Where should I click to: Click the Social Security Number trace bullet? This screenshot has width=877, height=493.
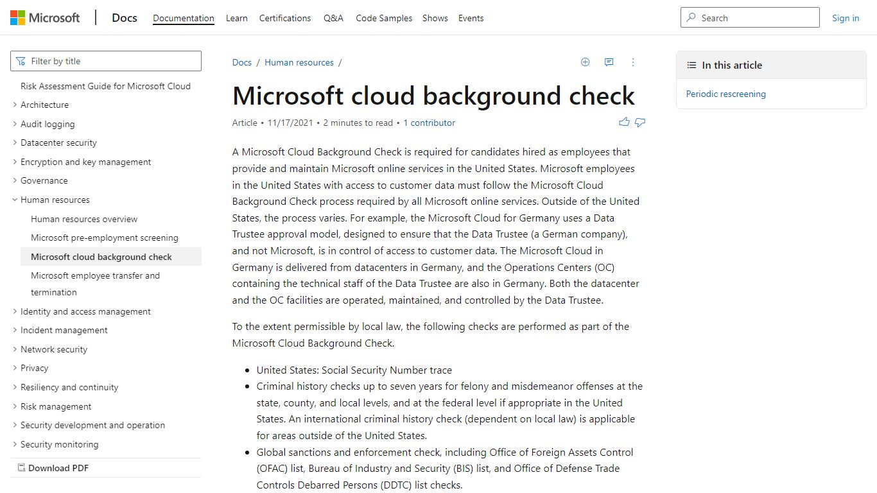[354, 370]
